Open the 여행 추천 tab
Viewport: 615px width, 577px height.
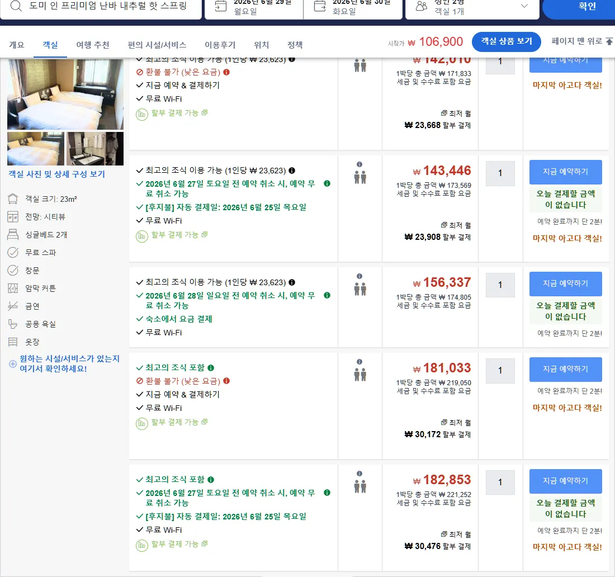tap(93, 45)
